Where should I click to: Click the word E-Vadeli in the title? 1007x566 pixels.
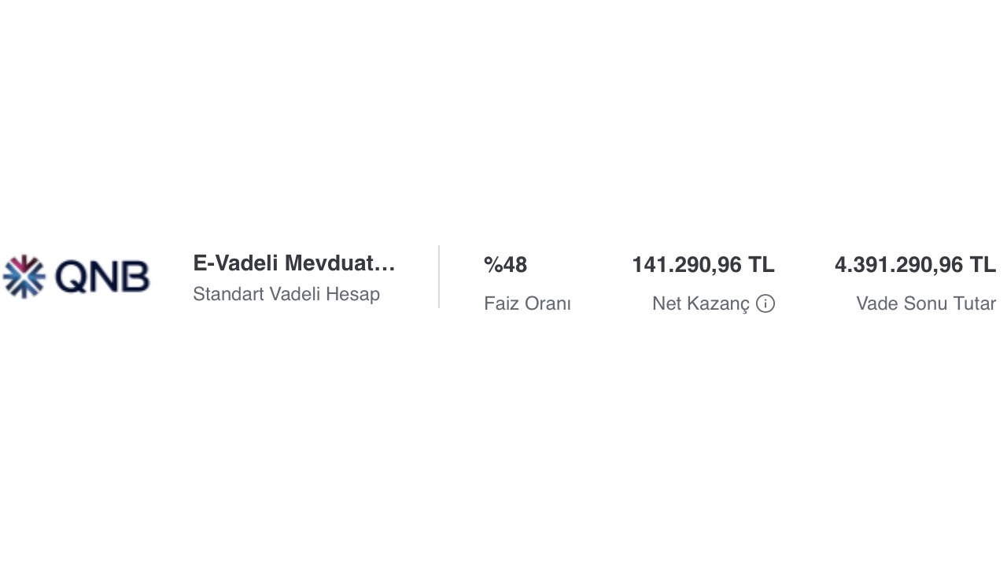click(235, 263)
